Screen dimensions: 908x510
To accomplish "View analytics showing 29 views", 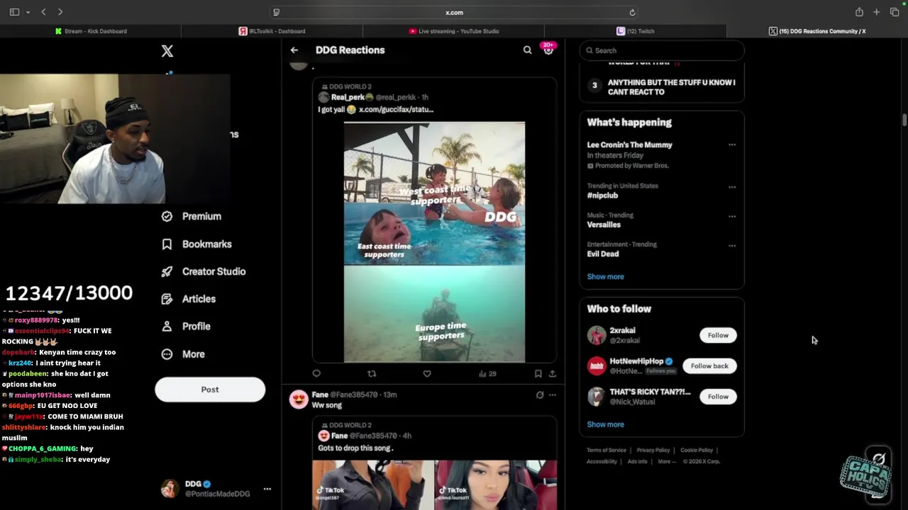I will pyautogui.click(x=487, y=373).
